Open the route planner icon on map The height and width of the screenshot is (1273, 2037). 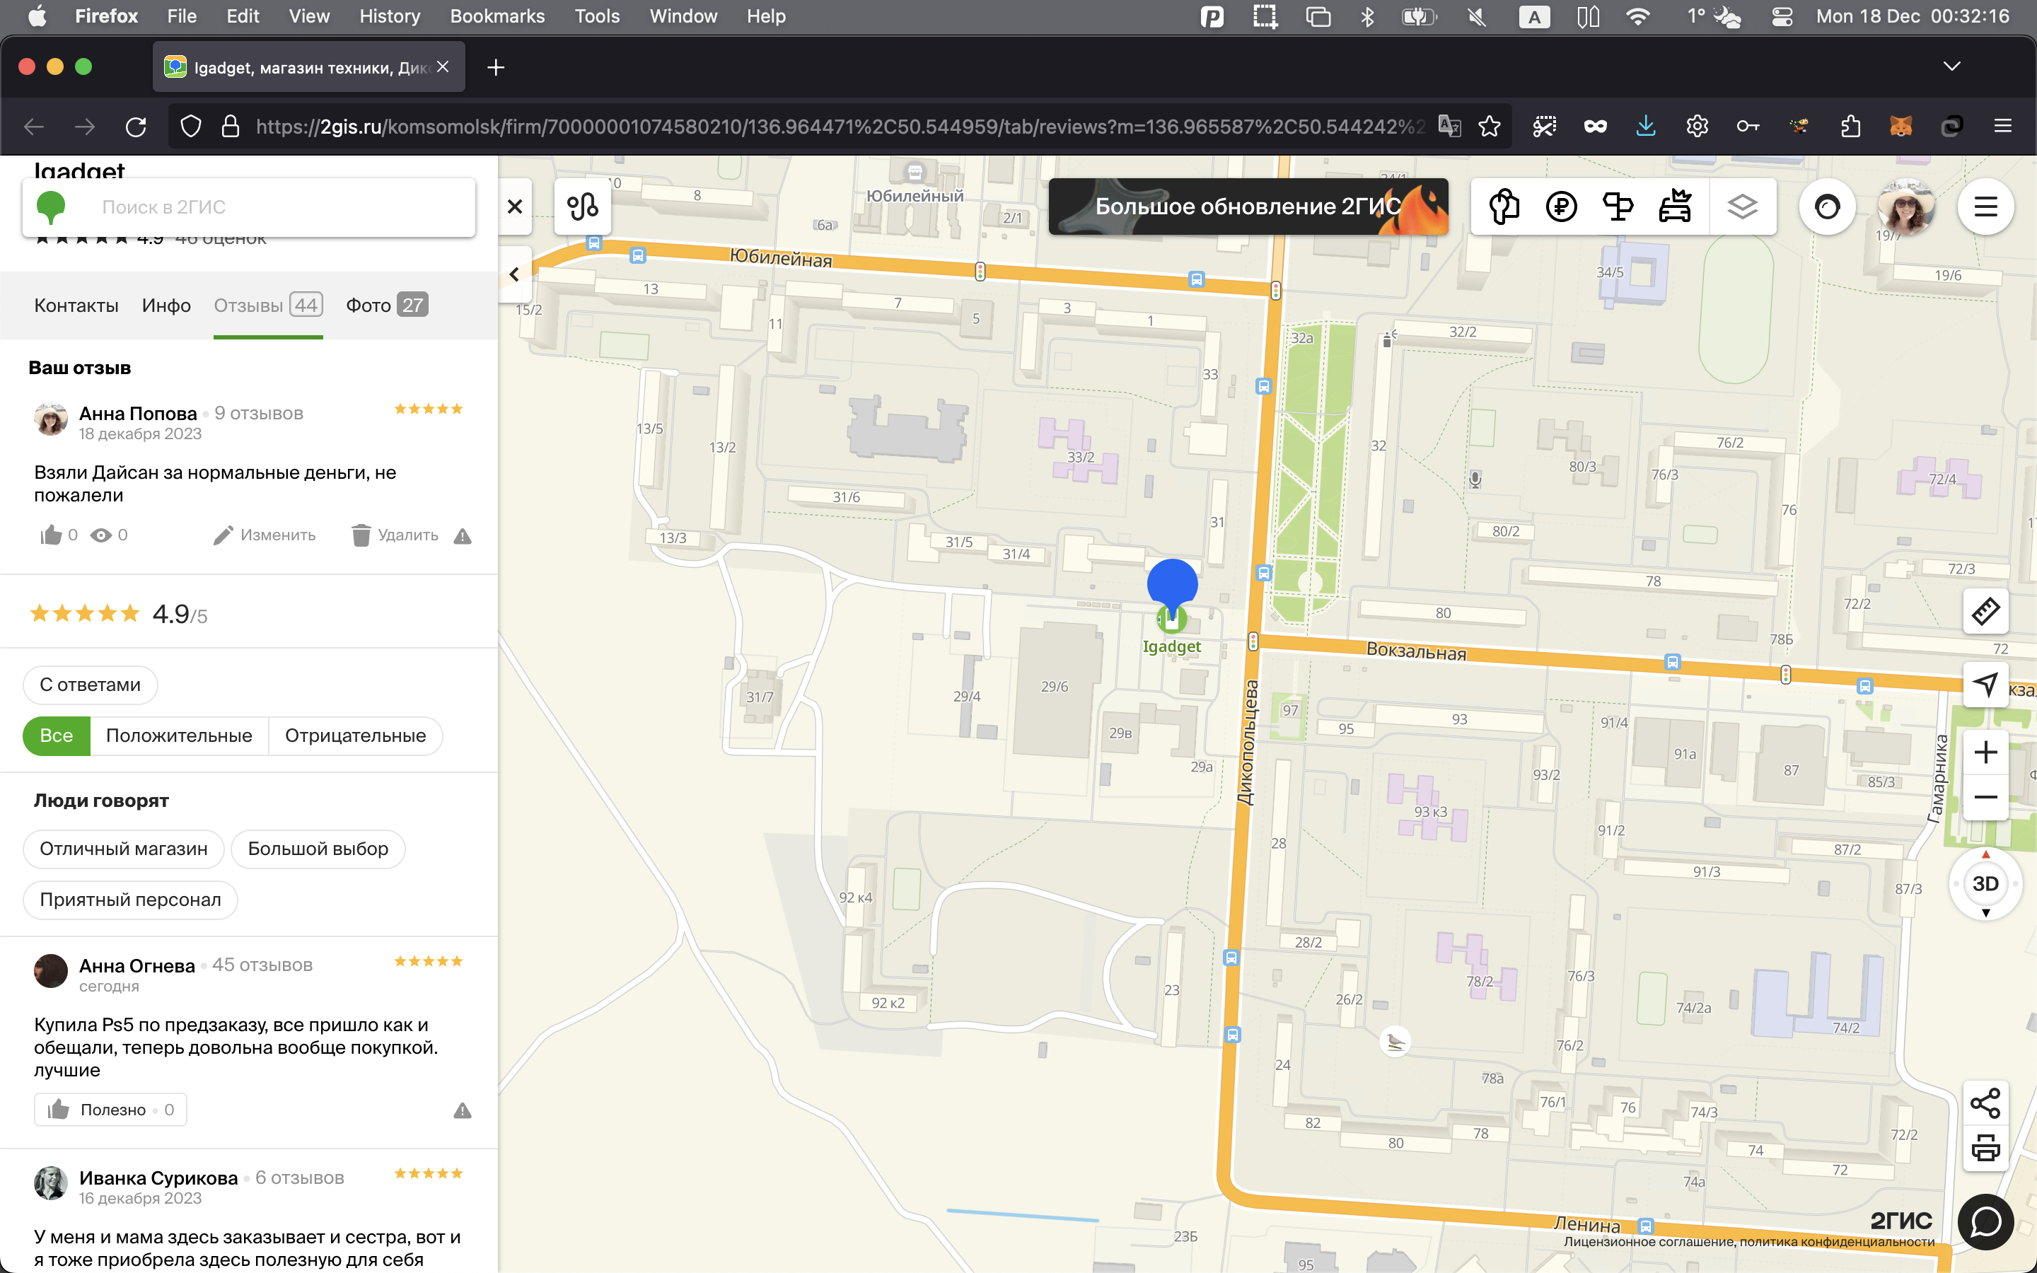click(x=583, y=207)
